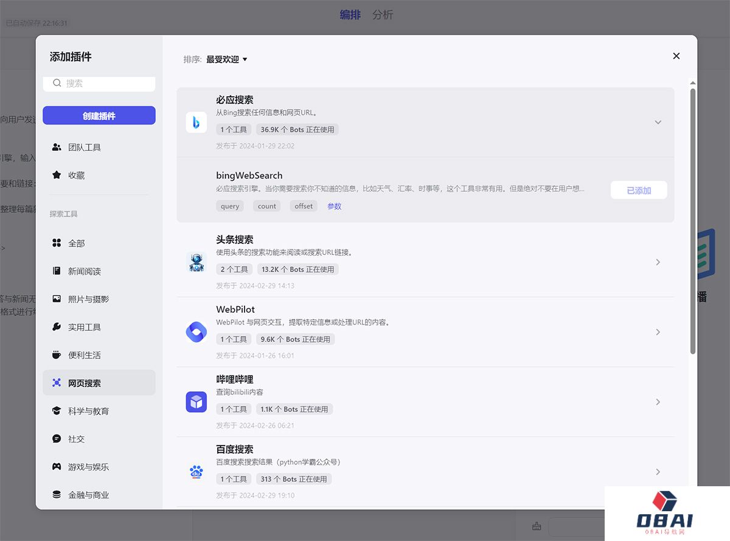The height and width of the screenshot is (541, 730).
Task: Click the 金融与商业 coins icon
Action: pos(57,495)
